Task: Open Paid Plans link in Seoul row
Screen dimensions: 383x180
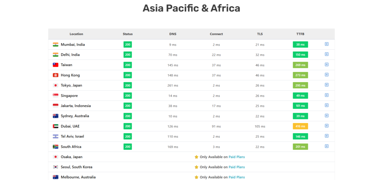Action: pyautogui.click(x=237, y=167)
